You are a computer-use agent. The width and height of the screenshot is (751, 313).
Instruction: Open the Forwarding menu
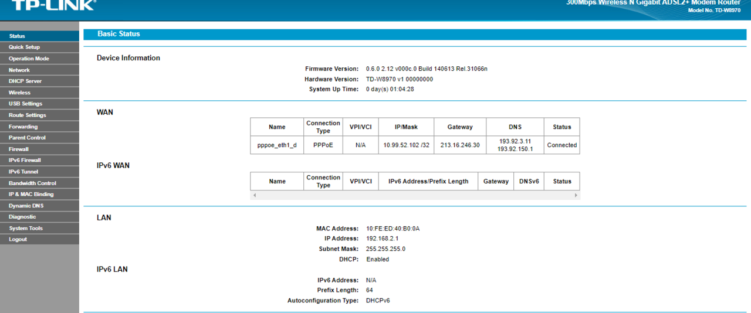(x=39, y=127)
